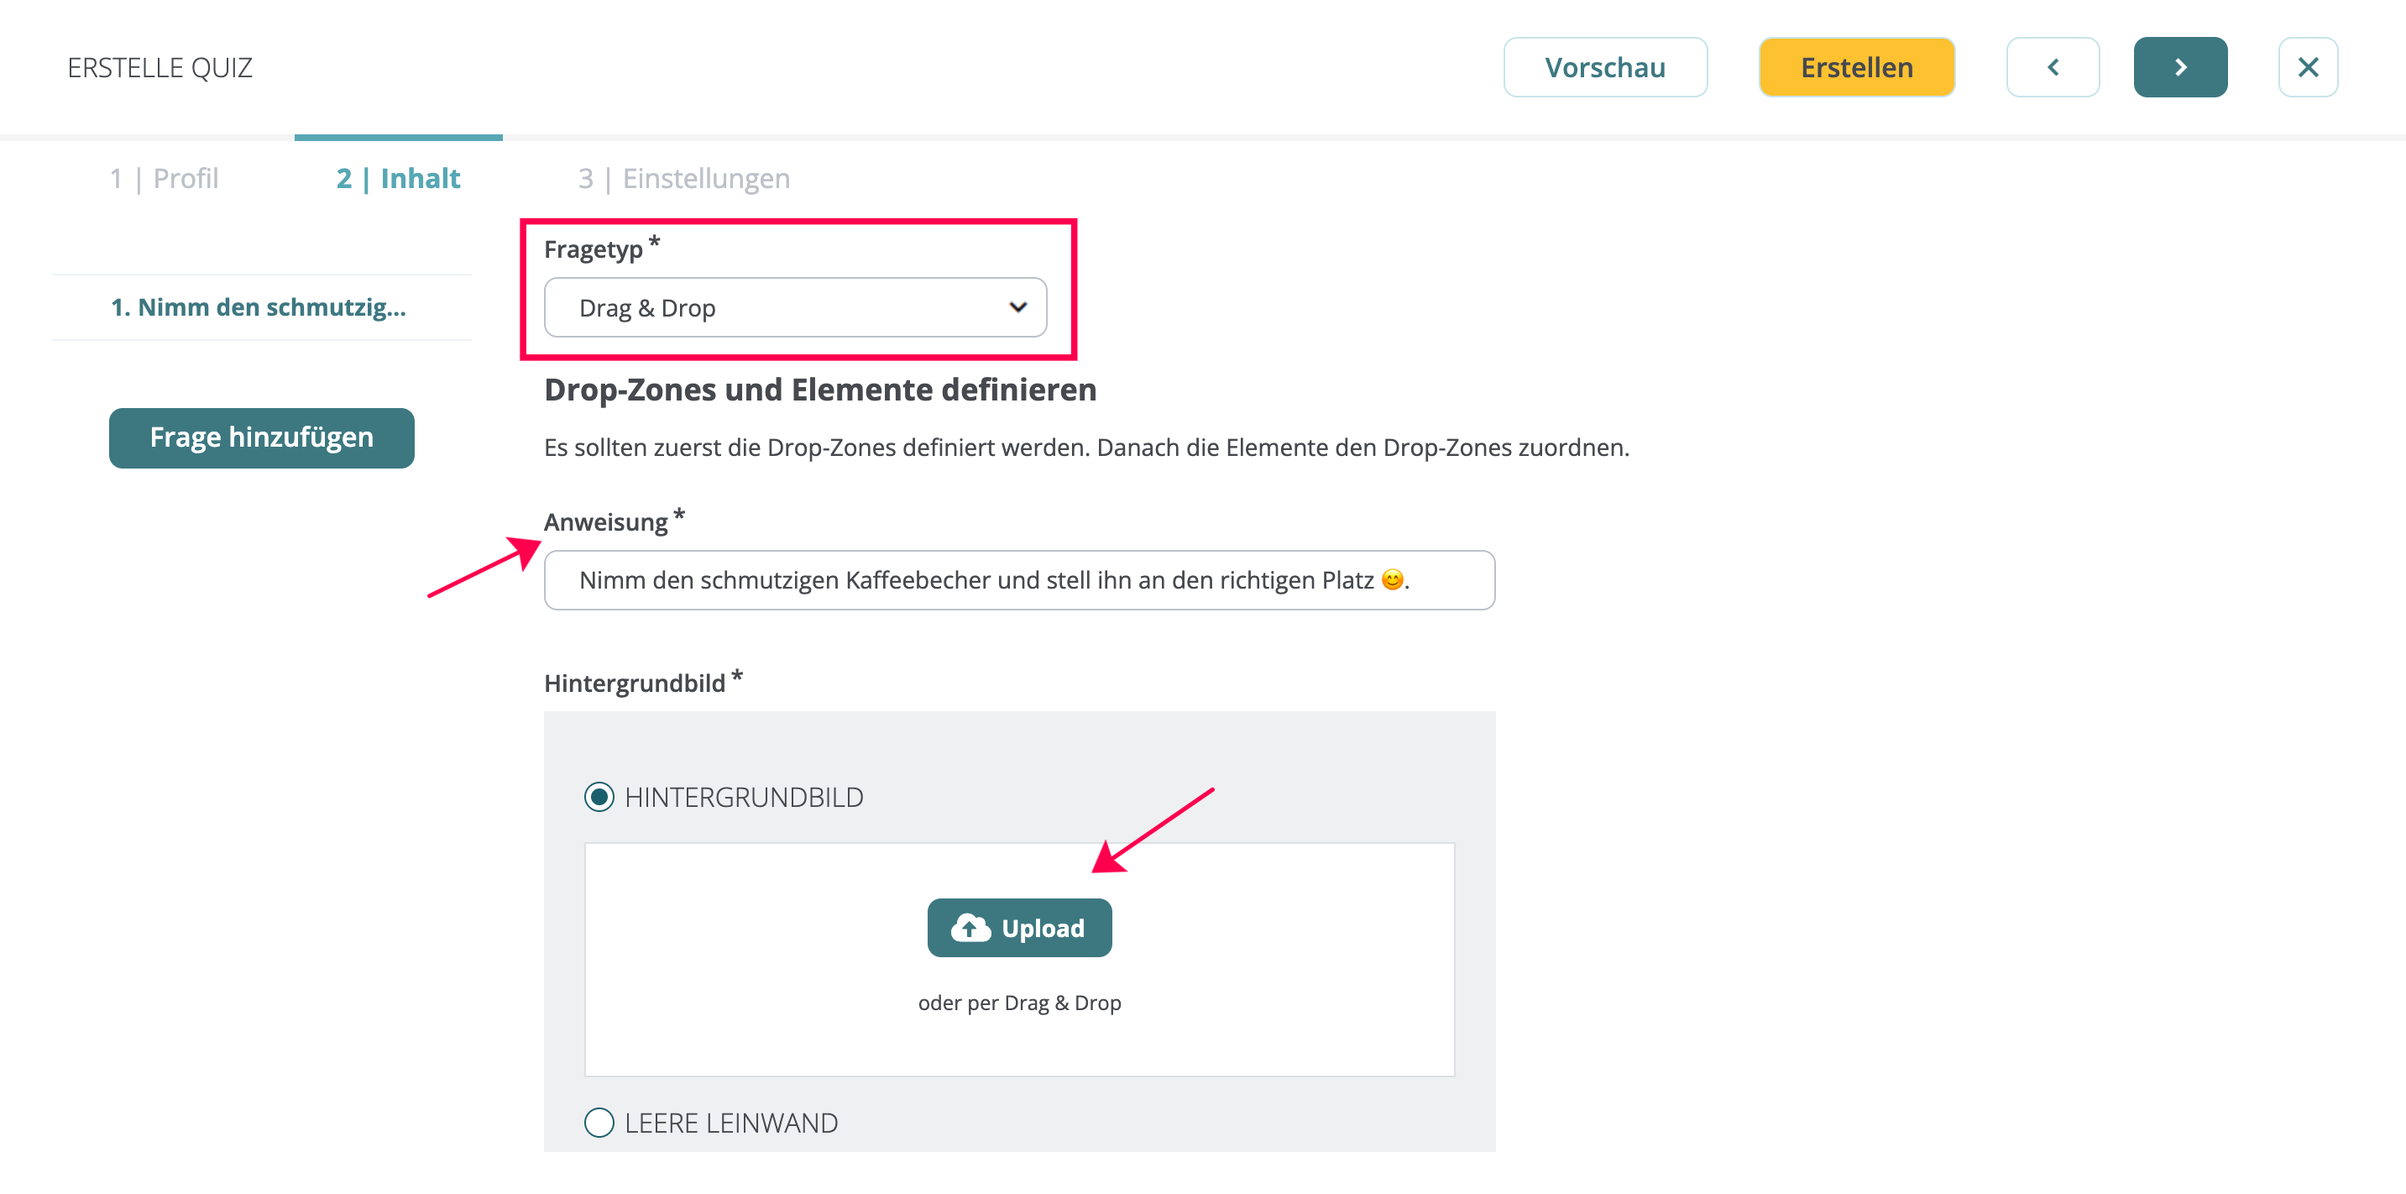Click Frage hinzufügen button

click(x=262, y=437)
